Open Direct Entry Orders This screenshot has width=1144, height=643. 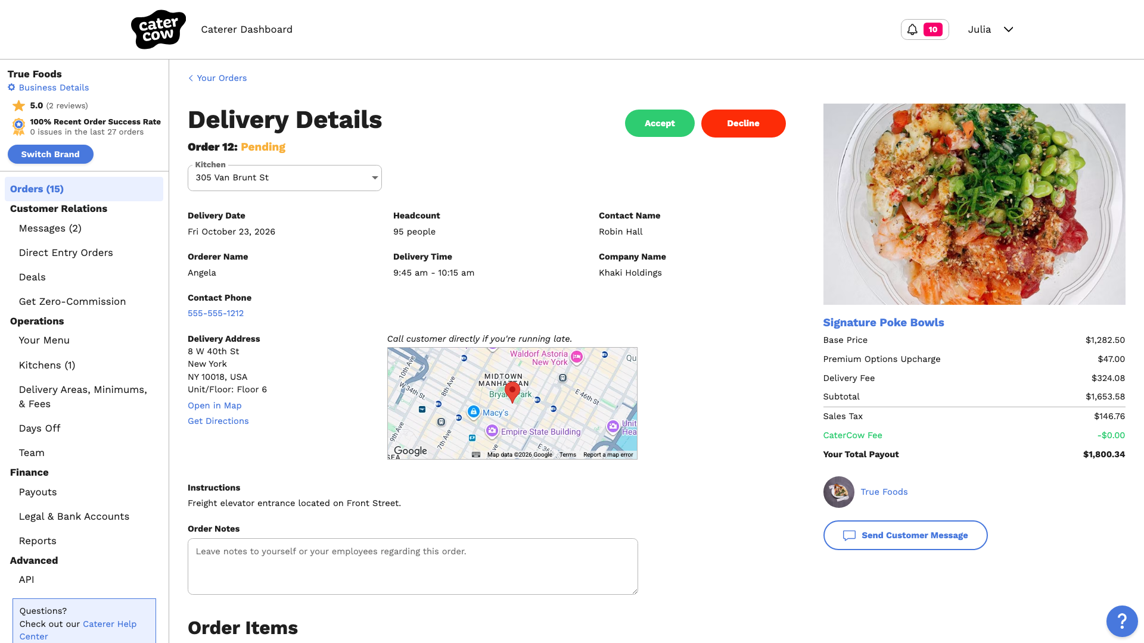(66, 252)
